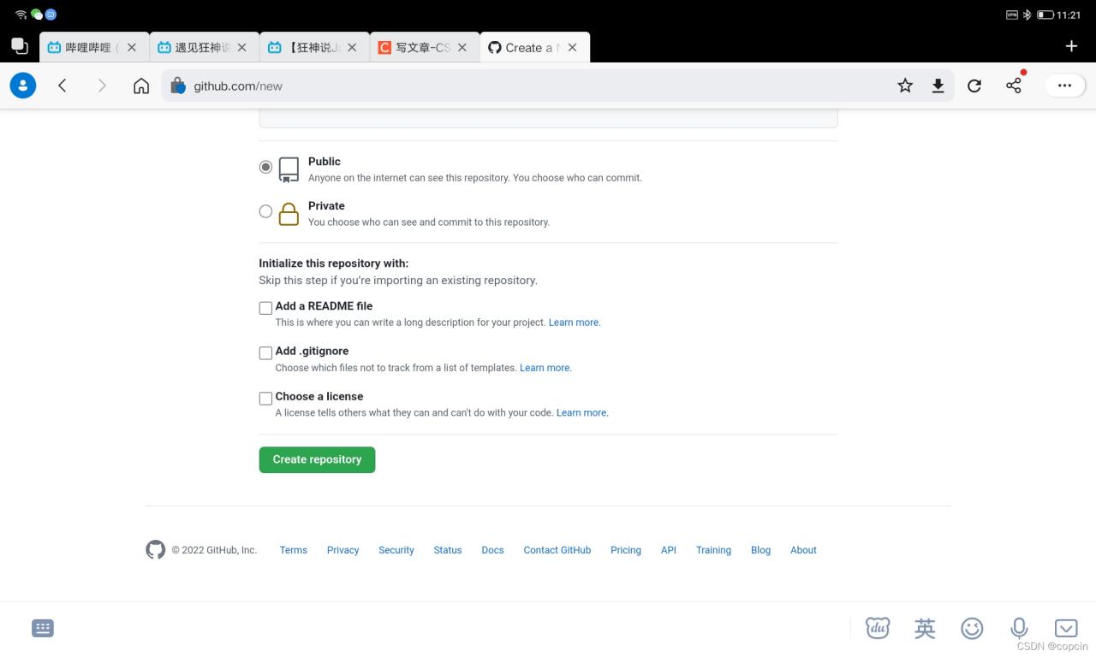
Task: Open the browser home page
Action: [x=141, y=86]
